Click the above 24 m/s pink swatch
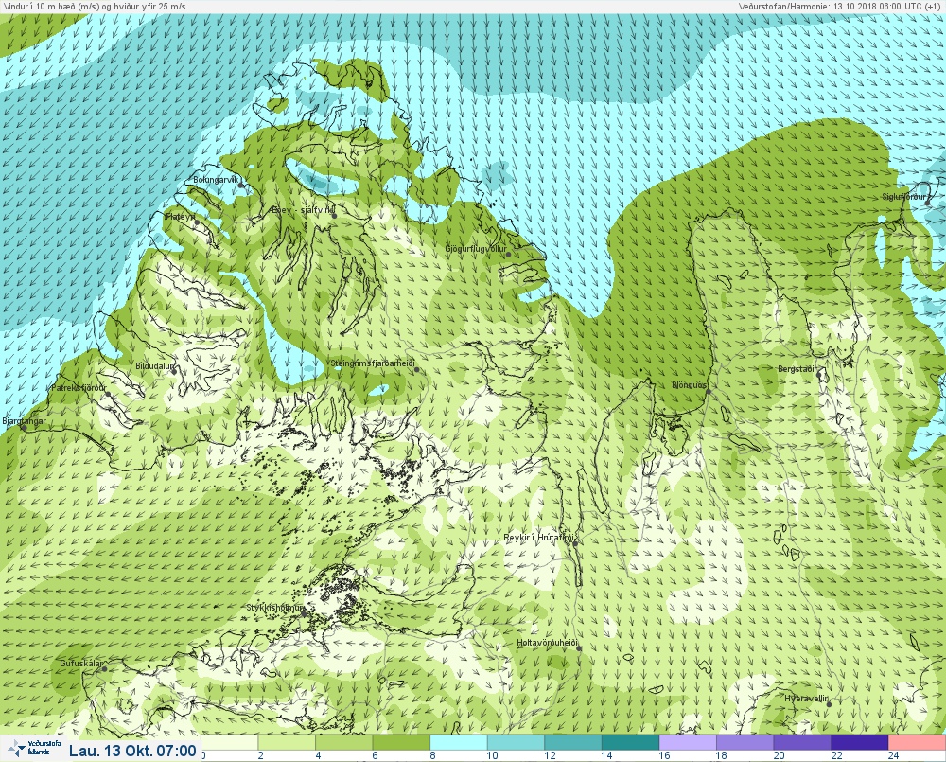946x762 pixels. pos(917,742)
